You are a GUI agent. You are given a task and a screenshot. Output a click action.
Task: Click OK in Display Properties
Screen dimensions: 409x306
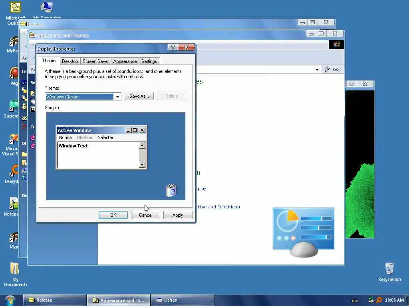click(113, 215)
